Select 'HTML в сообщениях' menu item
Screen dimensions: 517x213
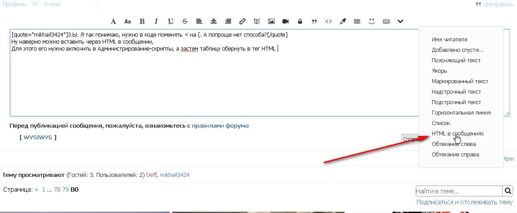point(457,134)
